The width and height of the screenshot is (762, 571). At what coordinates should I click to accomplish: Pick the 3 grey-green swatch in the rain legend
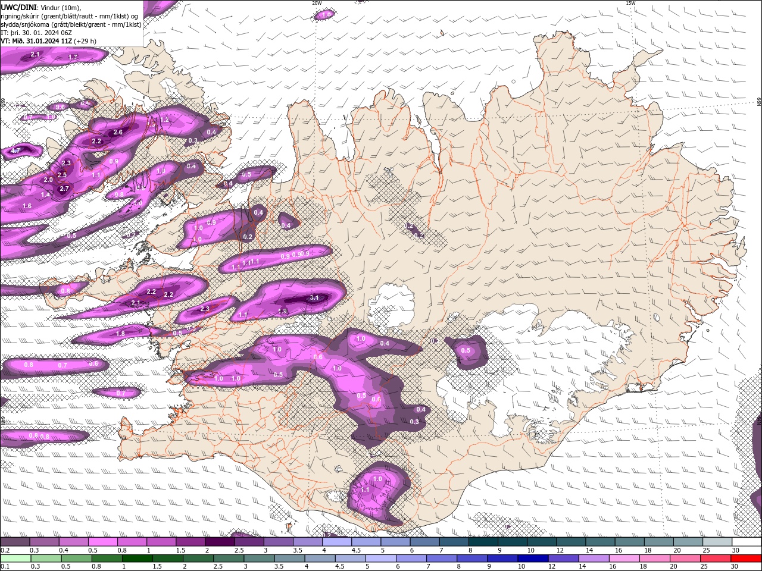click(x=258, y=559)
